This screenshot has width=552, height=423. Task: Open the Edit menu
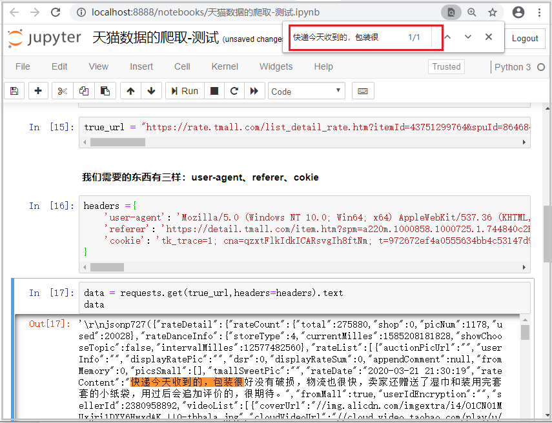coord(59,66)
